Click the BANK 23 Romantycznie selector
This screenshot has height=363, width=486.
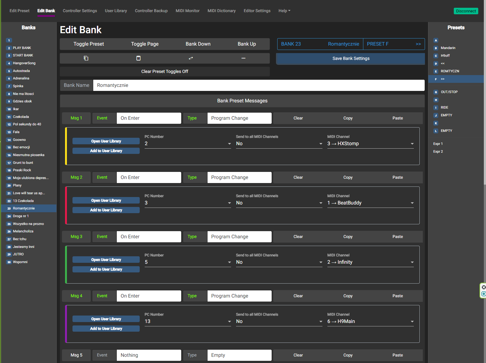tap(320, 44)
